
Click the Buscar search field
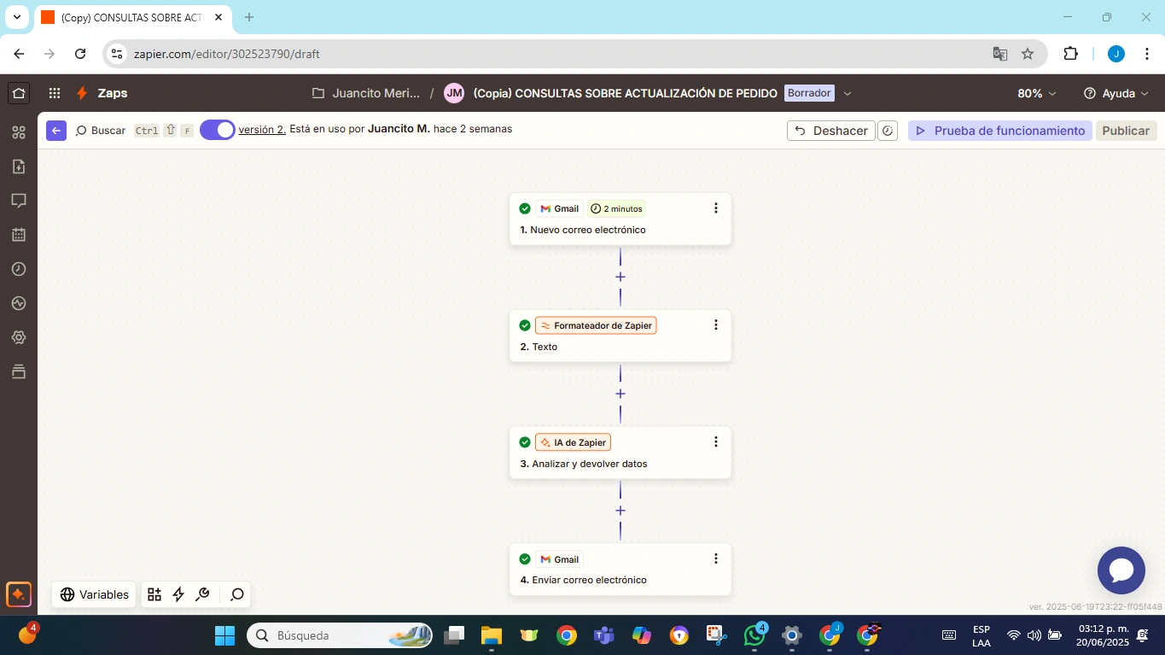(x=101, y=131)
